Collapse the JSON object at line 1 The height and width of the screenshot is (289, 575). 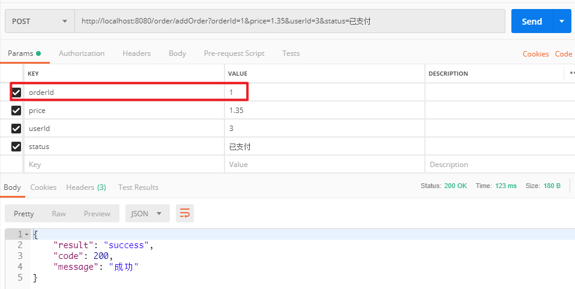pos(27,234)
